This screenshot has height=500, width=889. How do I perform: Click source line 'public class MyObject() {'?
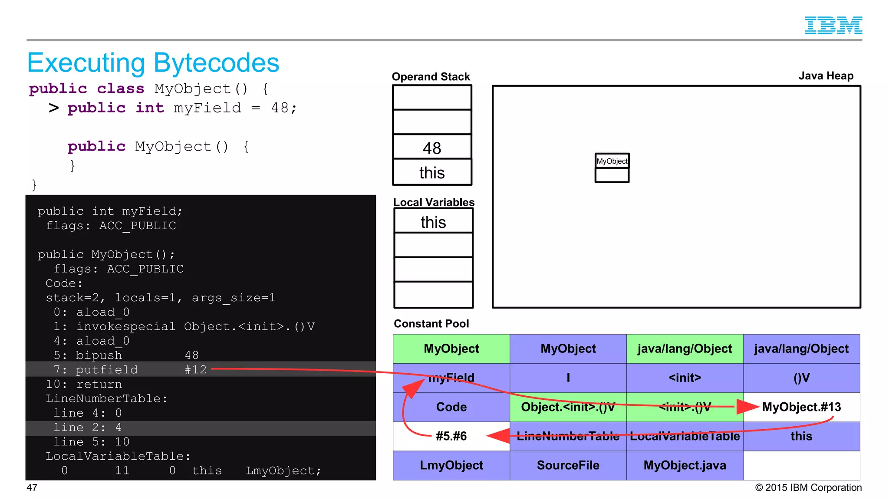click(x=149, y=89)
